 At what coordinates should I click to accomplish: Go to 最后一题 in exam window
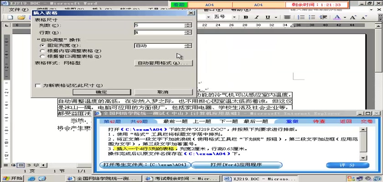point(256,121)
